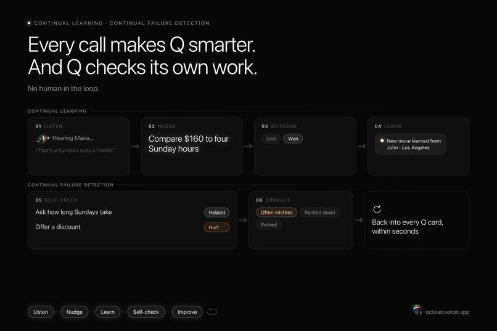Click the 03 OUTCOME card label

click(x=279, y=126)
